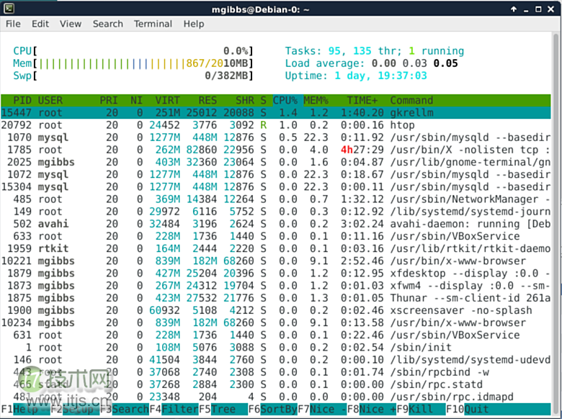The height and width of the screenshot is (419, 562).
Task: Open the Edit menu
Action: coord(40,24)
